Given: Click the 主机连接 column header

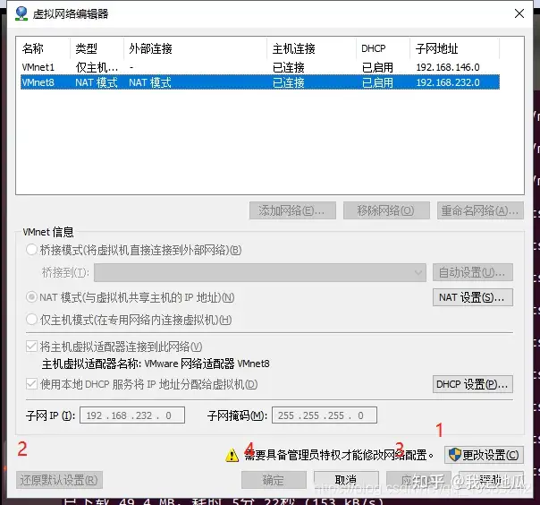Looking at the screenshot, I should coord(311,48).
